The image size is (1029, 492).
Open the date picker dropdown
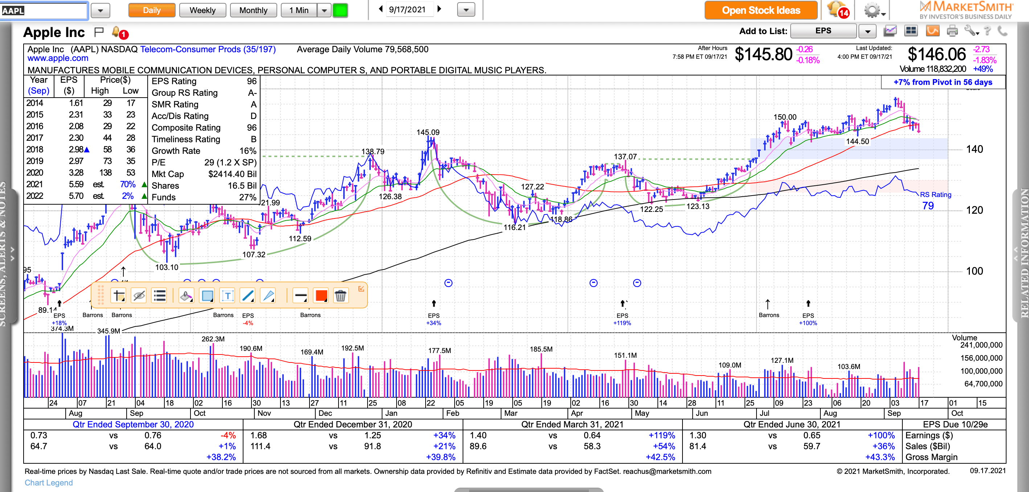click(x=466, y=10)
